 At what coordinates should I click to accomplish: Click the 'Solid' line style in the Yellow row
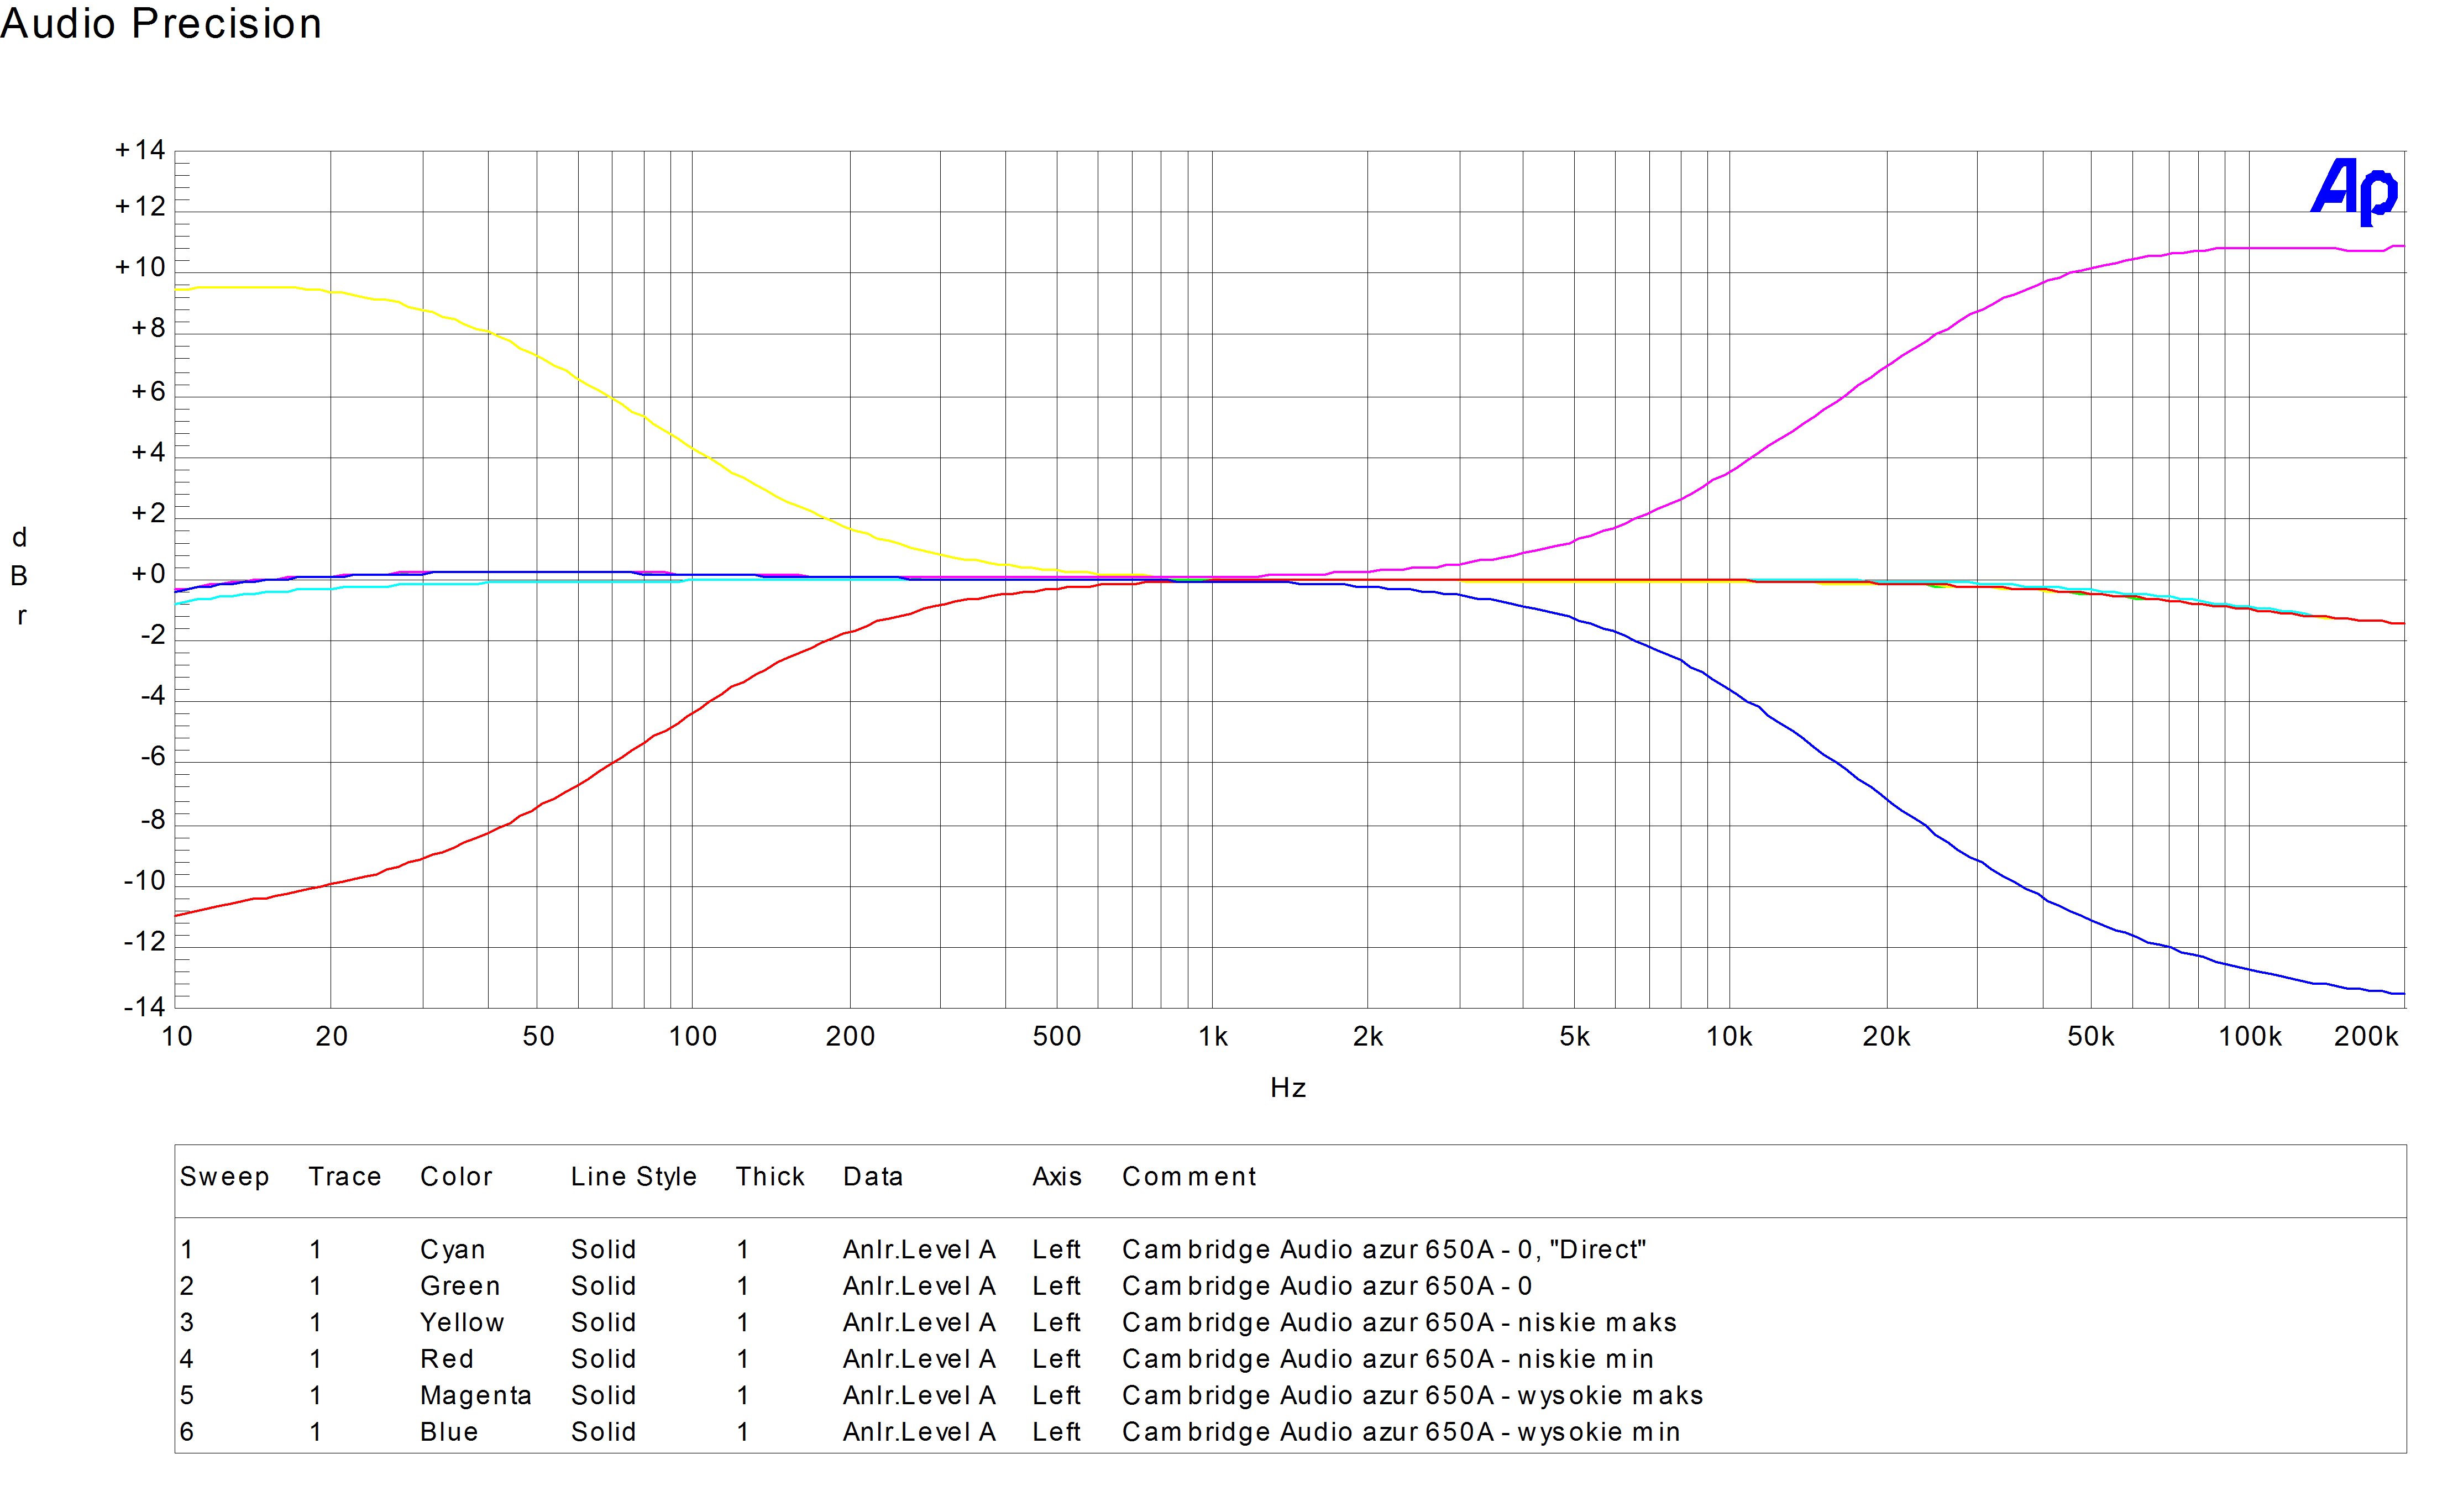pyautogui.click(x=603, y=1323)
